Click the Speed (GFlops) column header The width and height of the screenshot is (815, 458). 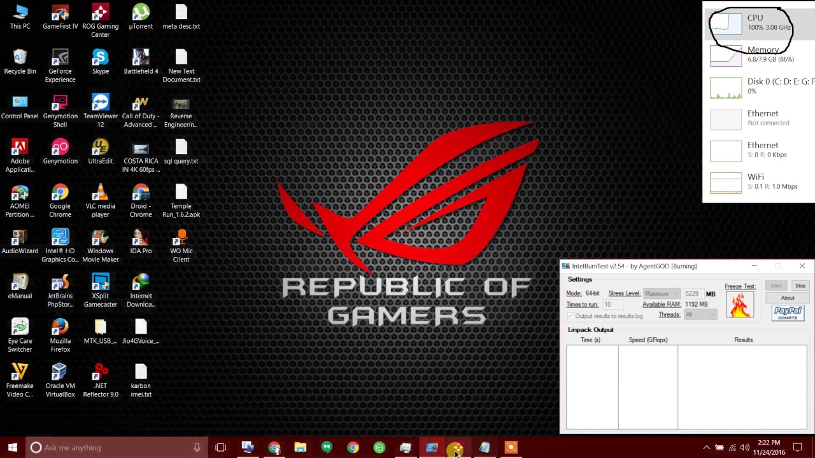648,340
